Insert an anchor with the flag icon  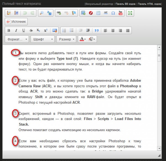(x=74, y=13)
